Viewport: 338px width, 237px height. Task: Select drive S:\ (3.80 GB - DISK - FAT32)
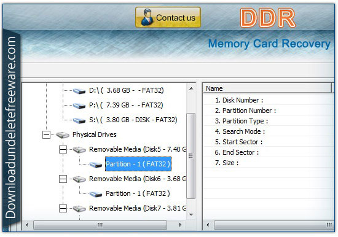coord(133,120)
